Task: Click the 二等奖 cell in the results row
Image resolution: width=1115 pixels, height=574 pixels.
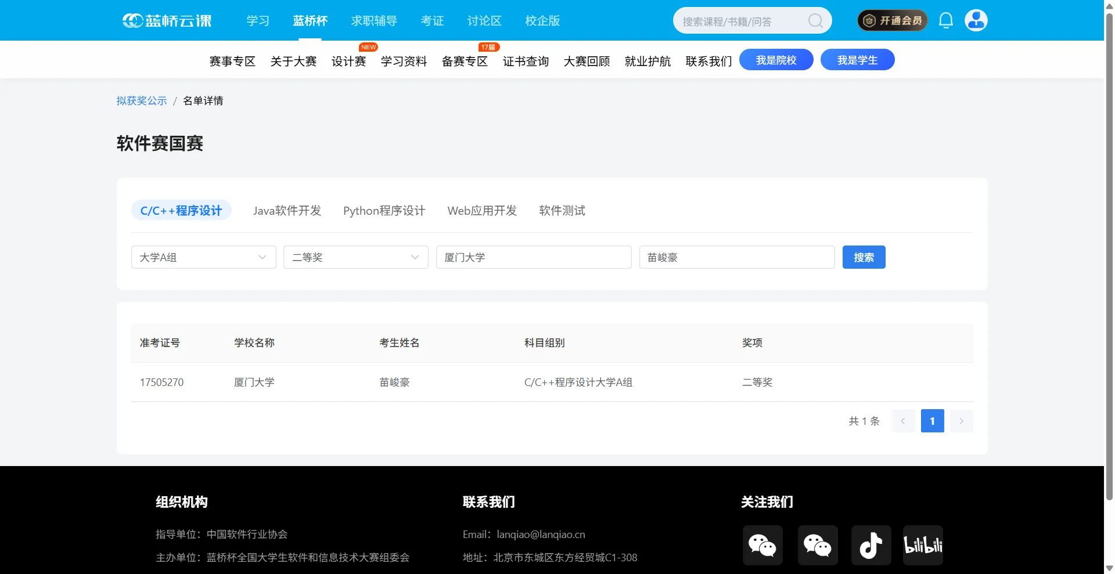Action: click(757, 382)
